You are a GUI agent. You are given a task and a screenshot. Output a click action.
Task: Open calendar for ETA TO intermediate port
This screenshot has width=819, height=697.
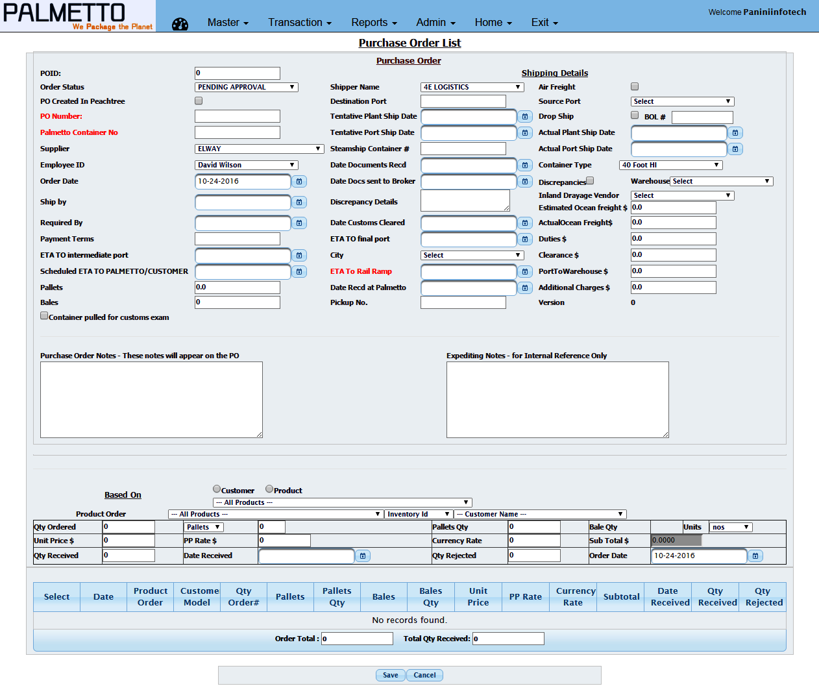[x=299, y=256]
